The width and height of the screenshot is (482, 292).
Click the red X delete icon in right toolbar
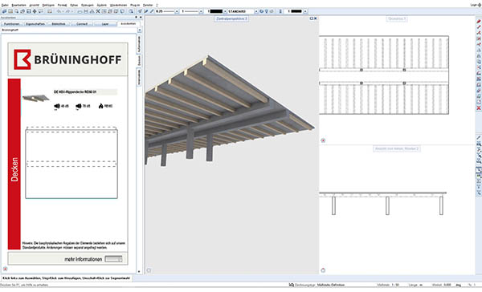click(479, 108)
